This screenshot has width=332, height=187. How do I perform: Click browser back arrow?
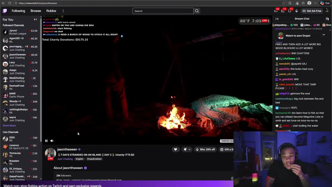click(x=3, y=3)
